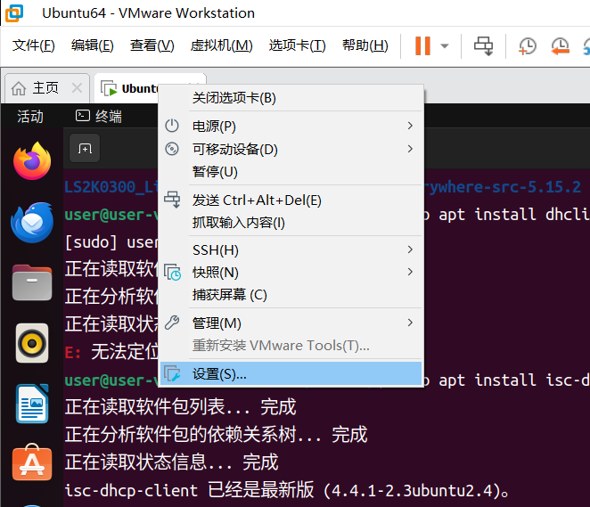Choose 关闭选项卡(B) from context menu
Screen dimensions: 590x507
pyautogui.click(x=291, y=98)
